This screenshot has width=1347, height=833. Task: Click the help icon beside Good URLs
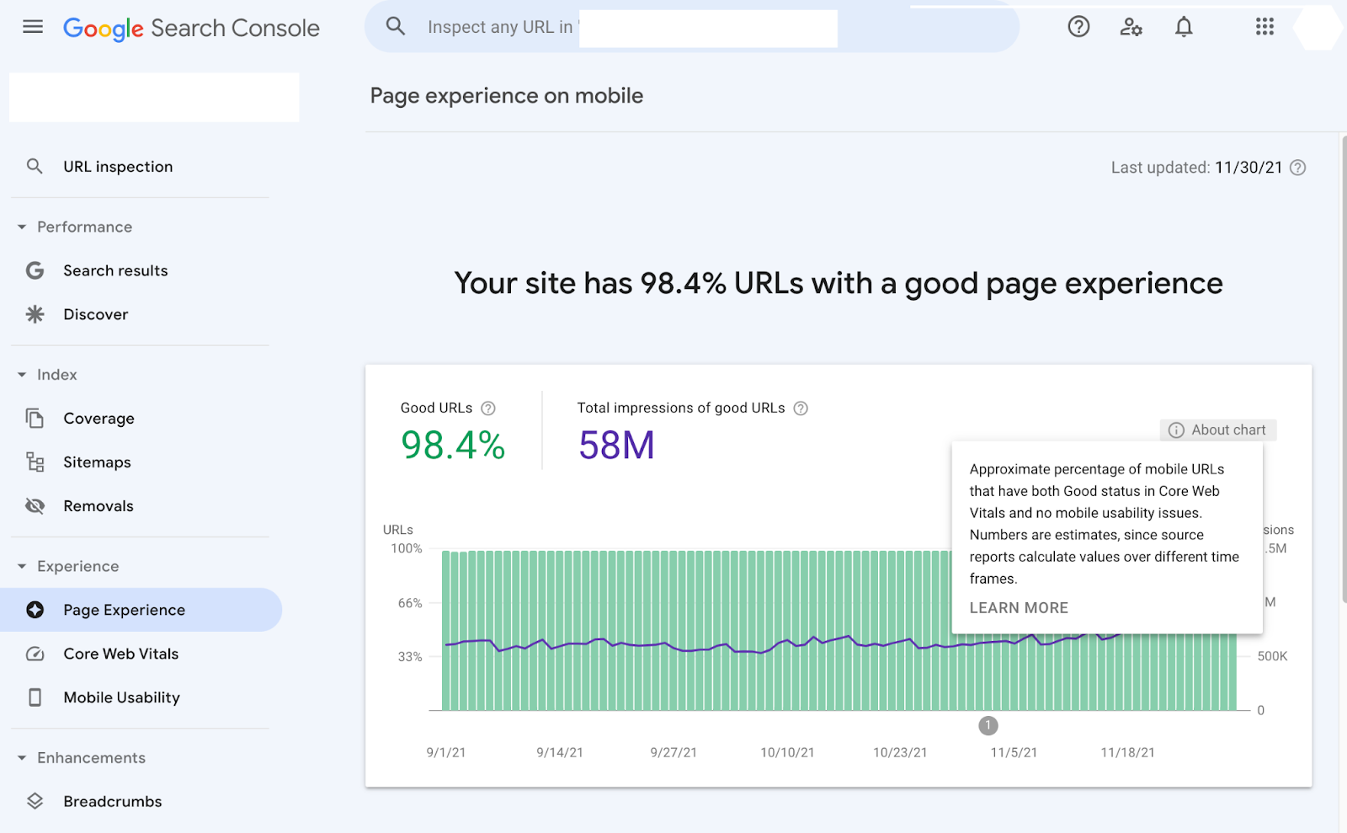click(x=488, y=408)
